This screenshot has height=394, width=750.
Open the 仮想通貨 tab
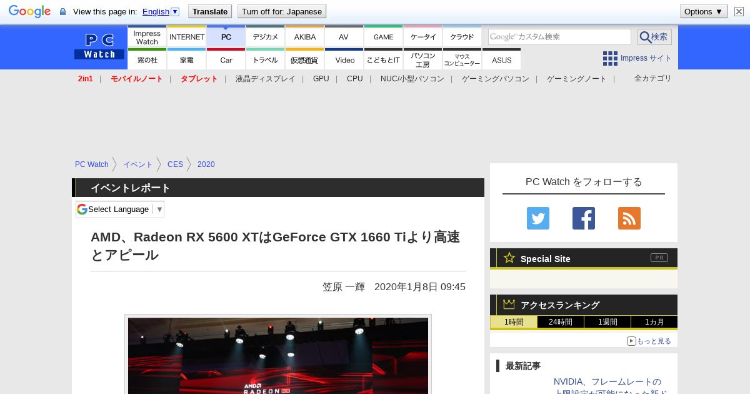click(305, 59)
